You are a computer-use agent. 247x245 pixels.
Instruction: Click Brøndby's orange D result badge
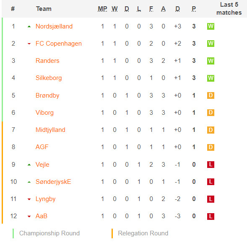point(211,95)
